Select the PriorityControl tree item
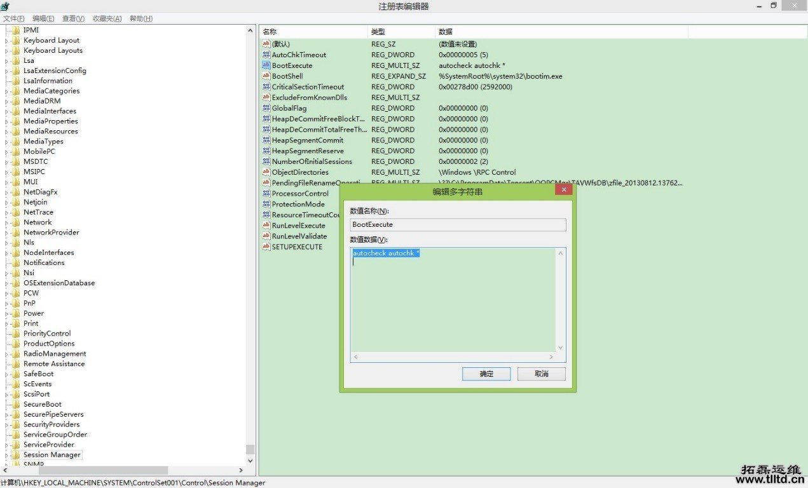This screenshot has height=488, width=808. [x=47, y=334]
